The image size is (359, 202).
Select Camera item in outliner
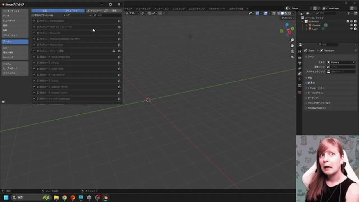click(316, 25)
